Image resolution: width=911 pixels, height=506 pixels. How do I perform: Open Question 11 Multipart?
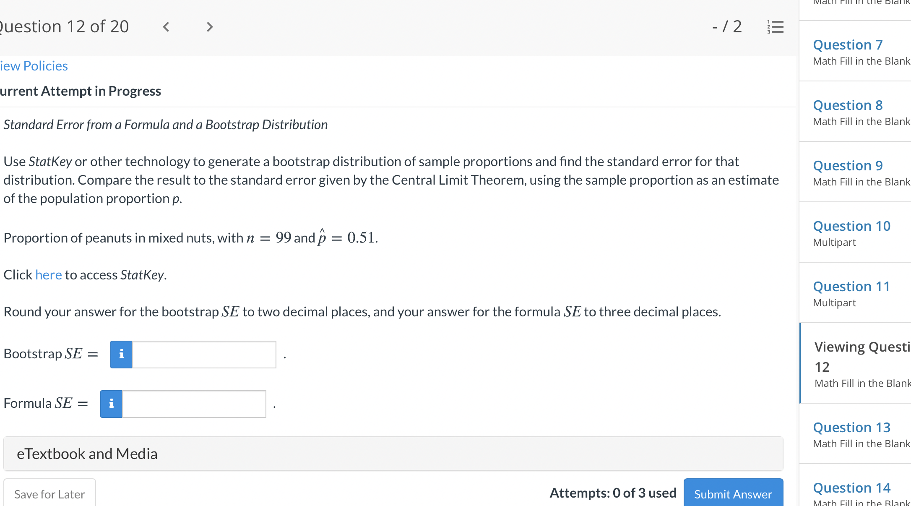pos(851,287)
